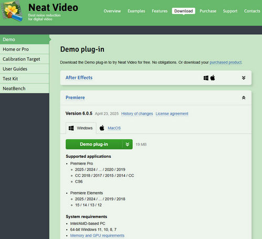Select the Download nav item
Screen dimensions: 262x239
(183, 11)
